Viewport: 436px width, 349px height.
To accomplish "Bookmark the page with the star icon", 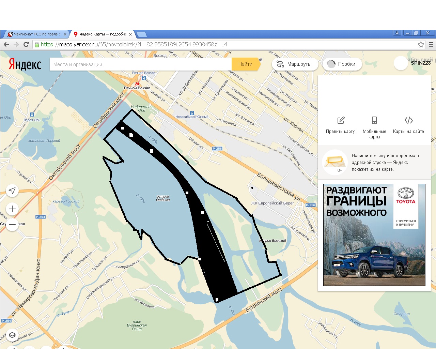I will tap(421, 44).
